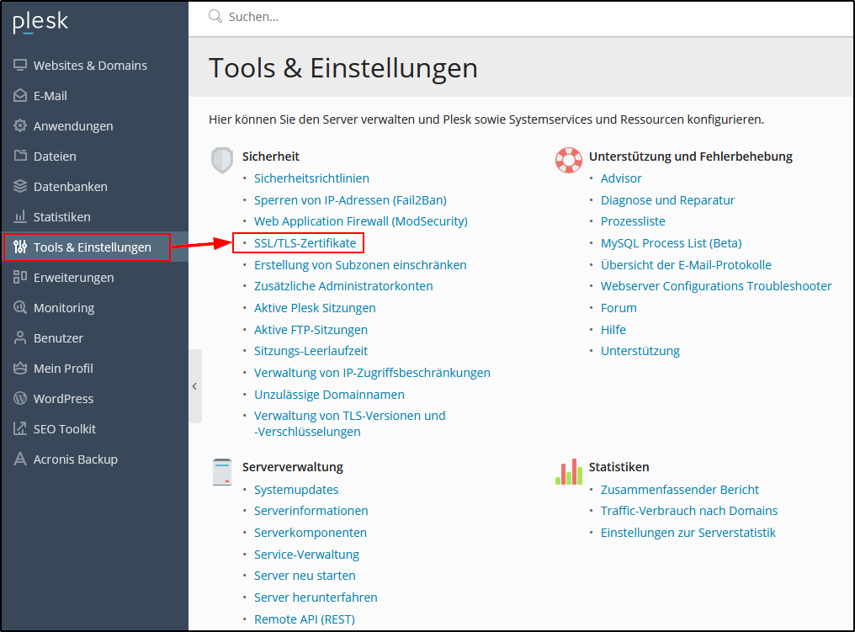Open Monitoring in the sidebar

(63, 307)
